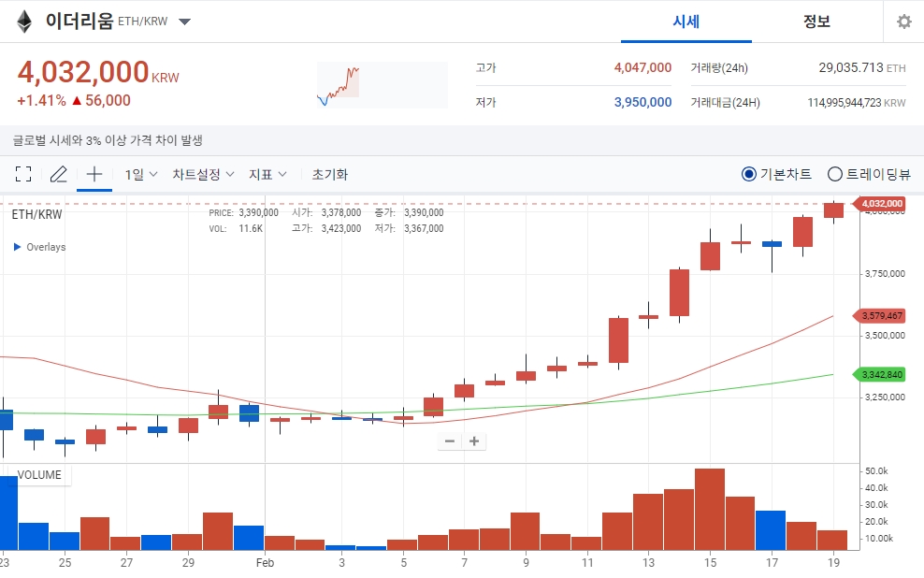This screenshot has height=578, width=924.
Task: Click the 초기화 reset button
Action: (329, 174)
